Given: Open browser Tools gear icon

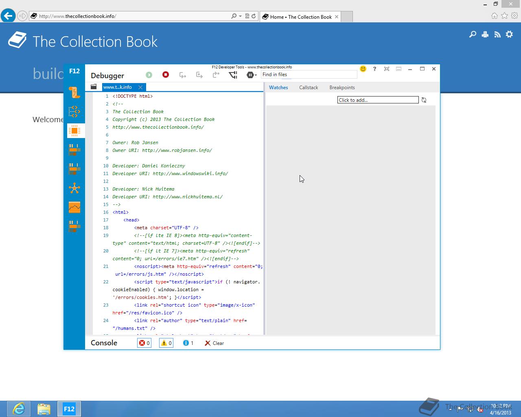Looking at the screenshot, I should pos(514,16).
